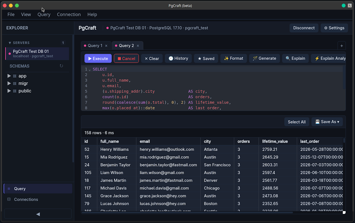Click the server count badge 1
The image size is (355, 223).
pyautogui.click(x=63, y=43)
